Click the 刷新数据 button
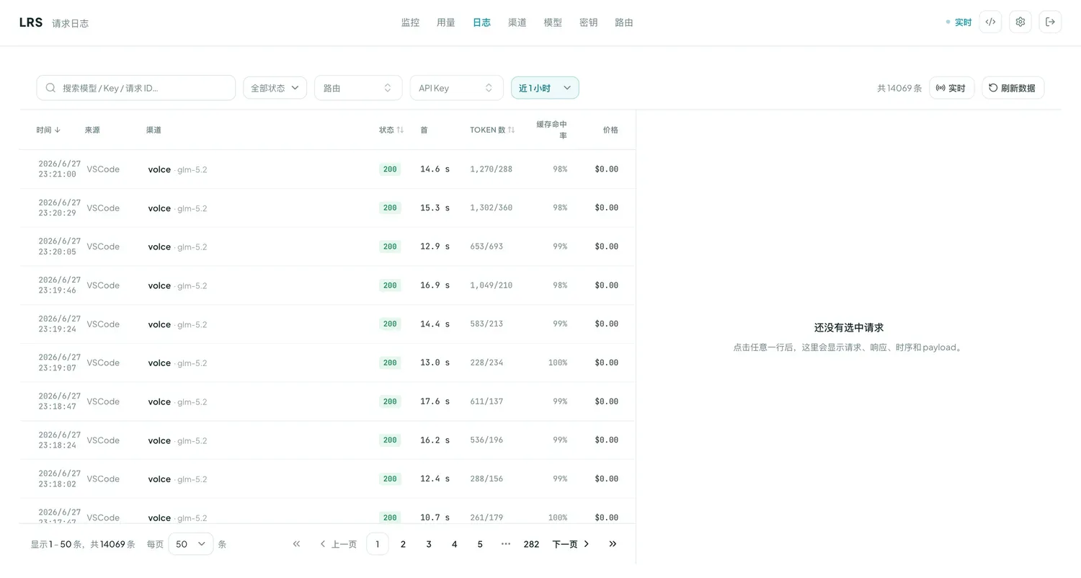This screenshot has height=578, width=1081. (1013, 88)
